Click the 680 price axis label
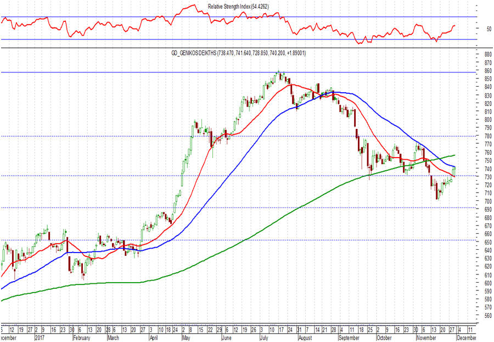The height and width of the screenshot is (342, 494). point(488,218)
